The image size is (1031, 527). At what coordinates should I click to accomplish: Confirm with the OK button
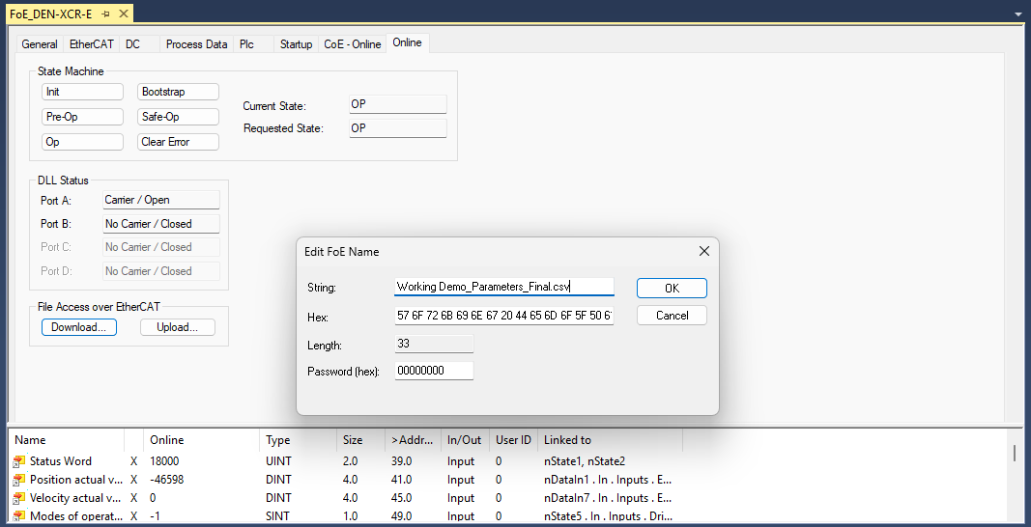pos(672,289)
